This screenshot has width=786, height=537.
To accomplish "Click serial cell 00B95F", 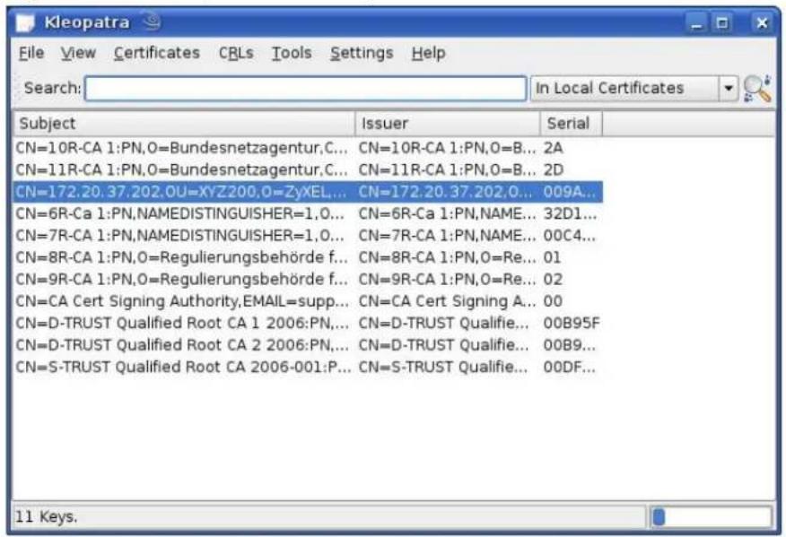I will [572, 323].
